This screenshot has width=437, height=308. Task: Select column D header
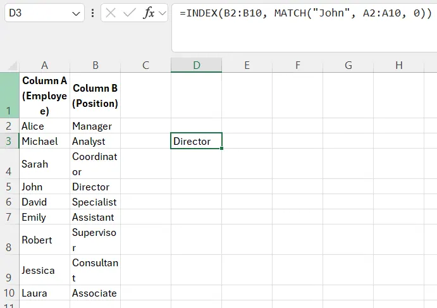196,65
